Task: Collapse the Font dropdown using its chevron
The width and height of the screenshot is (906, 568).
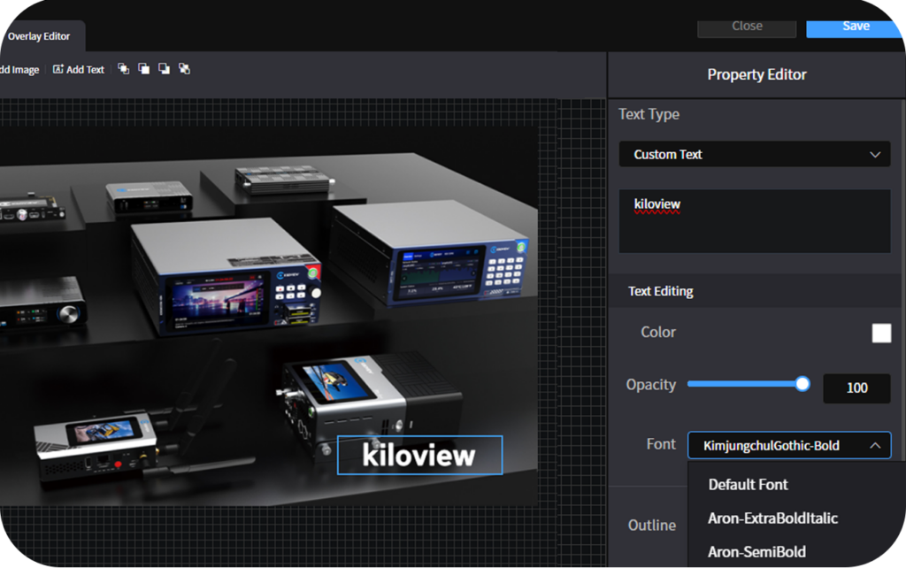Action: click(875, 446)
